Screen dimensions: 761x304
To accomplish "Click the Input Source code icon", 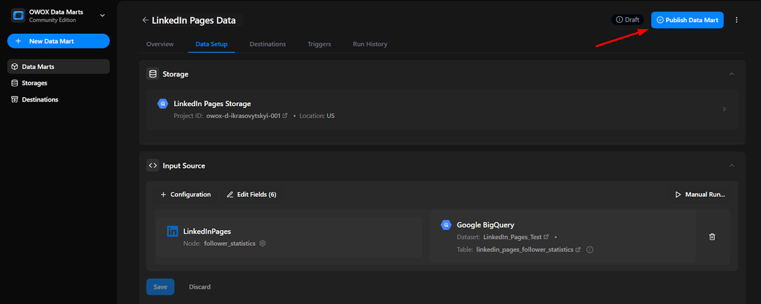I will 153,166.
